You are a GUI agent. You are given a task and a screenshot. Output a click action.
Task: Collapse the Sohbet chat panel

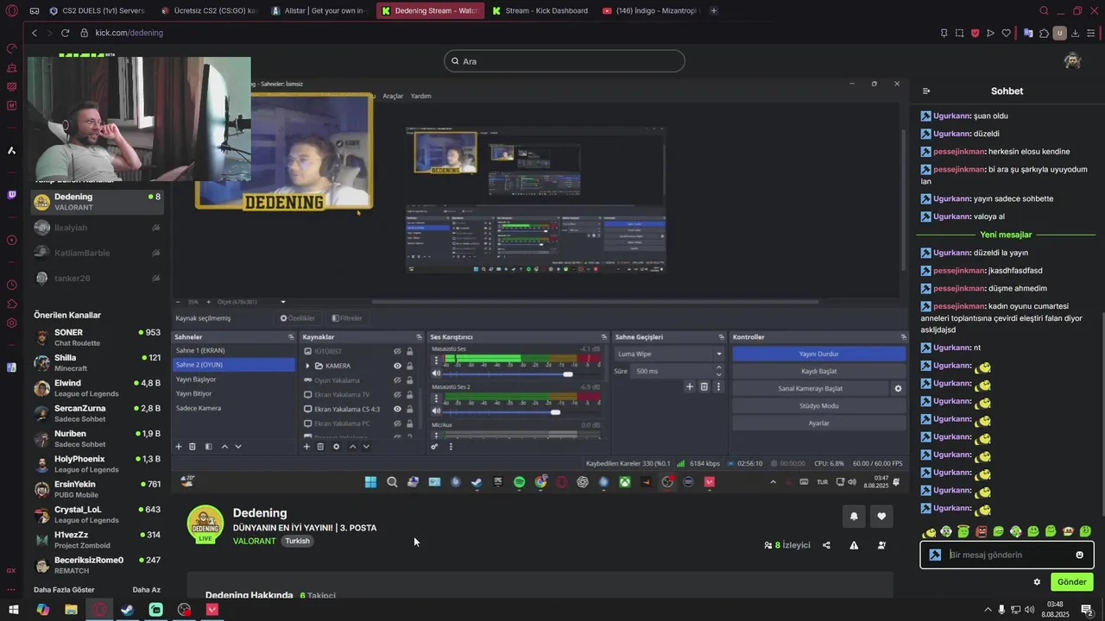tap(926, 91)
